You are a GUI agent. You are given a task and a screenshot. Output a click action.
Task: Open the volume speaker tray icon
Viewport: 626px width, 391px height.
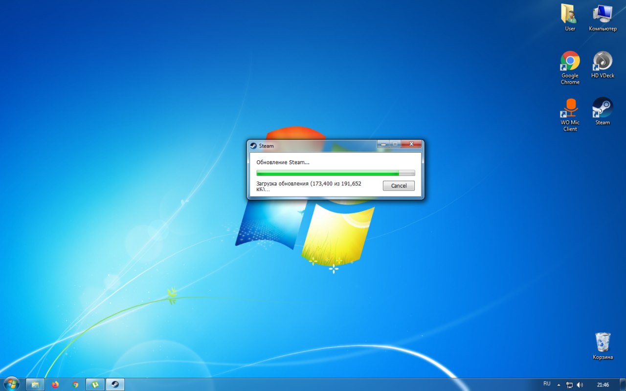click(x=580, y=385)
